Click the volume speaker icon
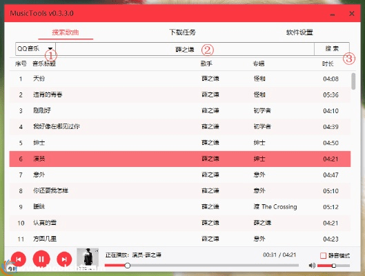 [x=312, y=265]
